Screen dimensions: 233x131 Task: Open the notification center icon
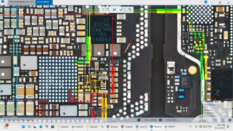click(x=228, y=127)
